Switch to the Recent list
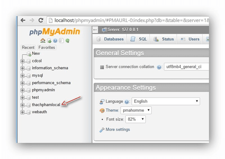225x159 pixels. pos(28,48)
